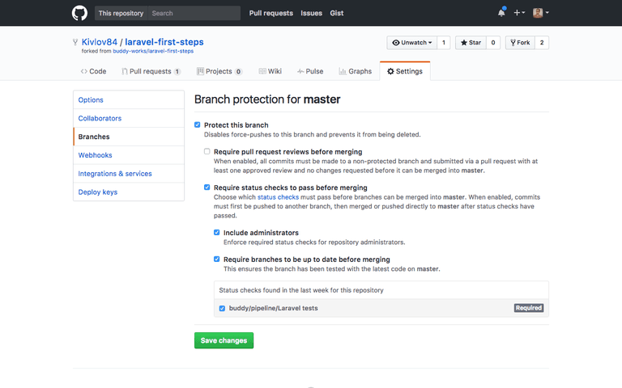Focus the Search input field

click(x=194, y=13)
